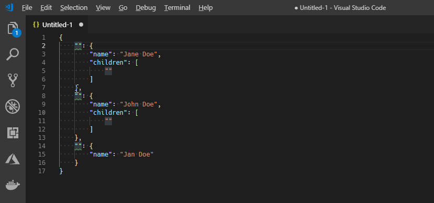434x203 pixels.
Task: Open the Azure view icon
Action: 13,159
